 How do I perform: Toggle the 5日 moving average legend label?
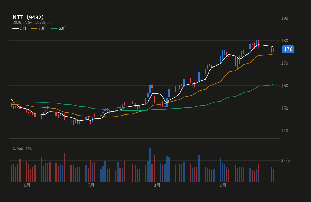click(23, 28)
